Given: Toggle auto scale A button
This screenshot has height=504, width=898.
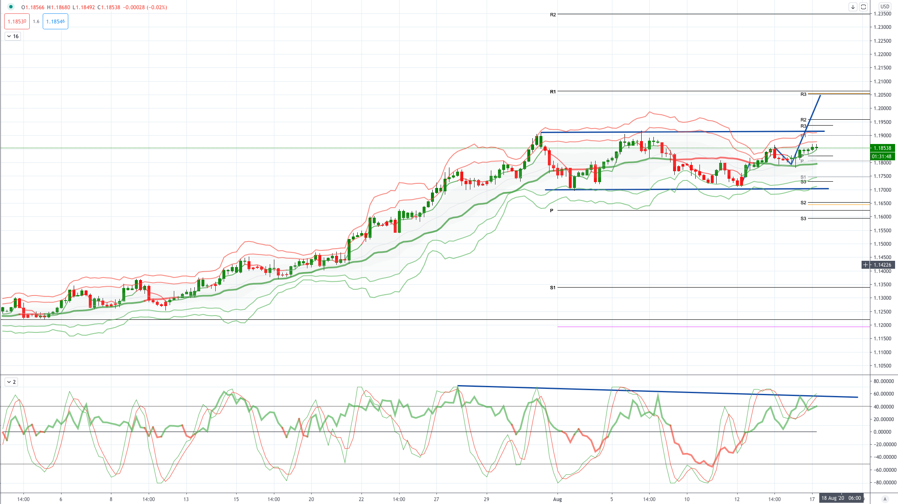Looking at the screenshot, I should pos(885,499).
